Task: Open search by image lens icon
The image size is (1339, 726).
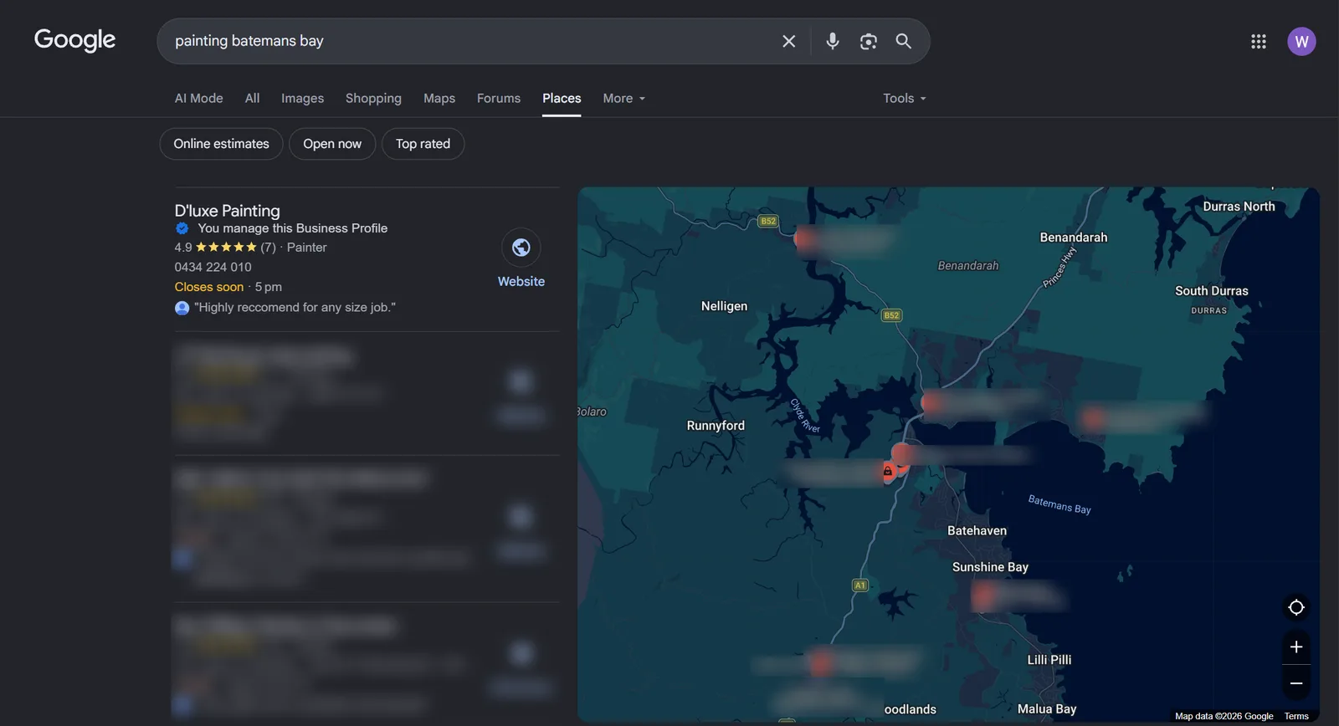Action: [869, 41]
